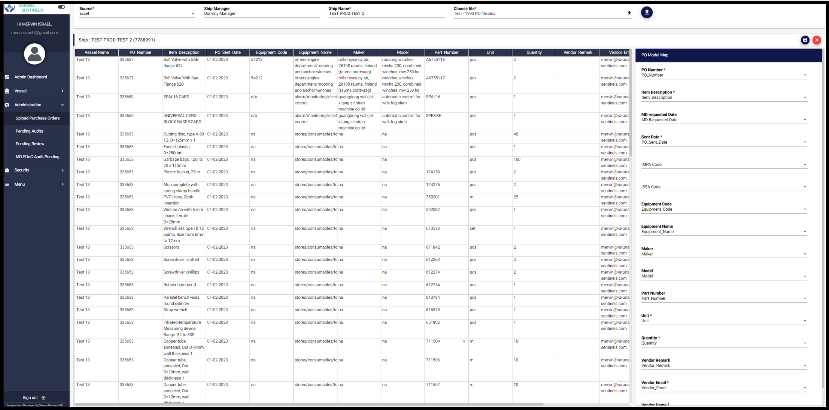Click the Ship Name input field
The image size is (829, 410).
pos(386,14)
